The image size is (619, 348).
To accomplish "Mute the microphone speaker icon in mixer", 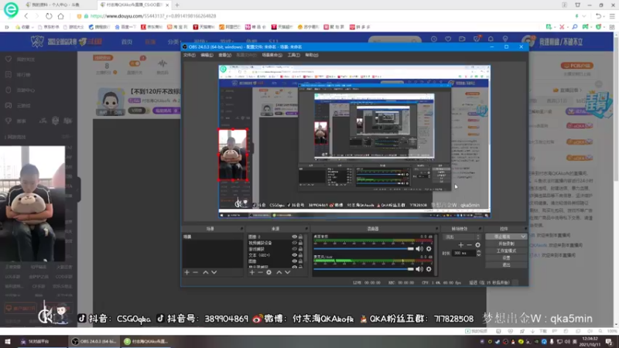I will (419, 269).
